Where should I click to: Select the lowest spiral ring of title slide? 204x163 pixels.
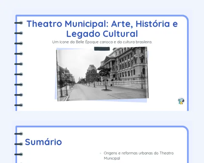[19, 105]
